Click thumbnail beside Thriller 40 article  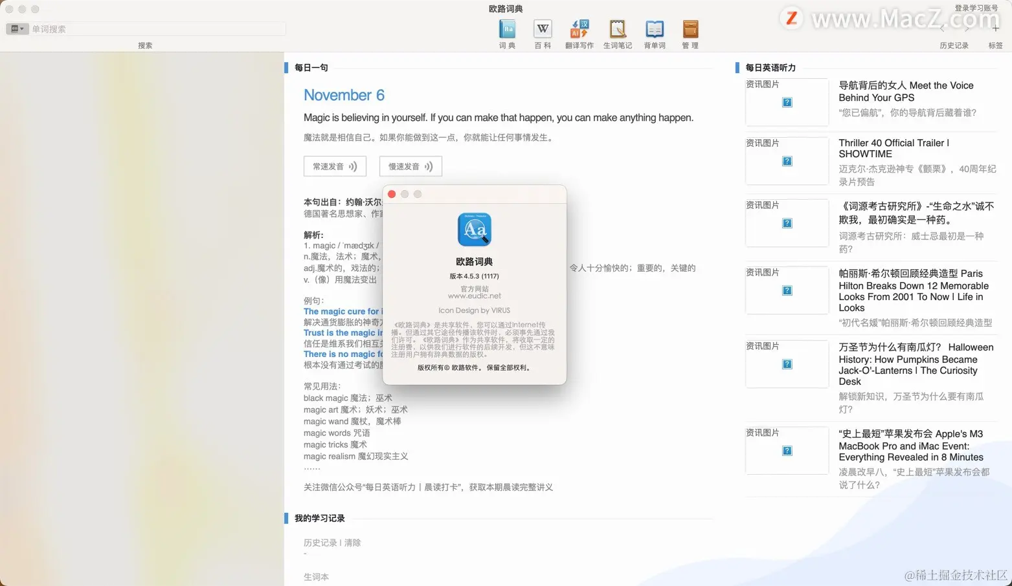pos(787,161)
